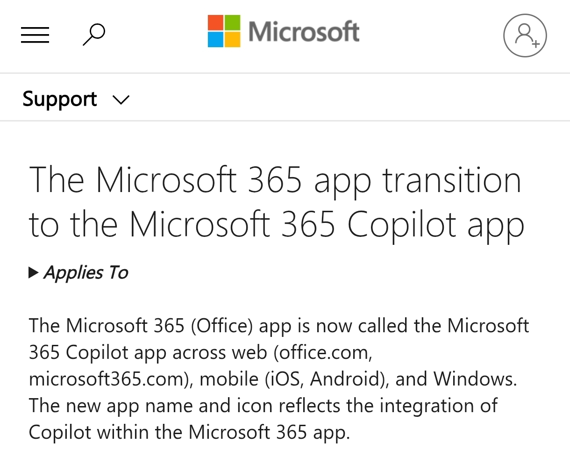This screenshot has height=457, width=570.
Task: Click the Applies To italic text
Action: (x=86, y=272)
